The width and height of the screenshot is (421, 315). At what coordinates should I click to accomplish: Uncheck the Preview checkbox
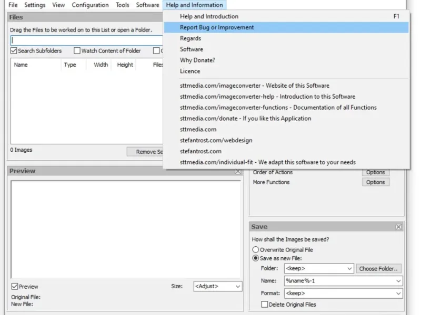(x=15, y=287)
